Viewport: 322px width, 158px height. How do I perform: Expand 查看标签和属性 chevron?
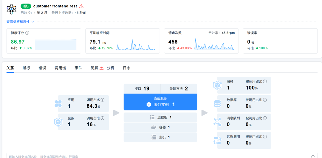(33, 22)
